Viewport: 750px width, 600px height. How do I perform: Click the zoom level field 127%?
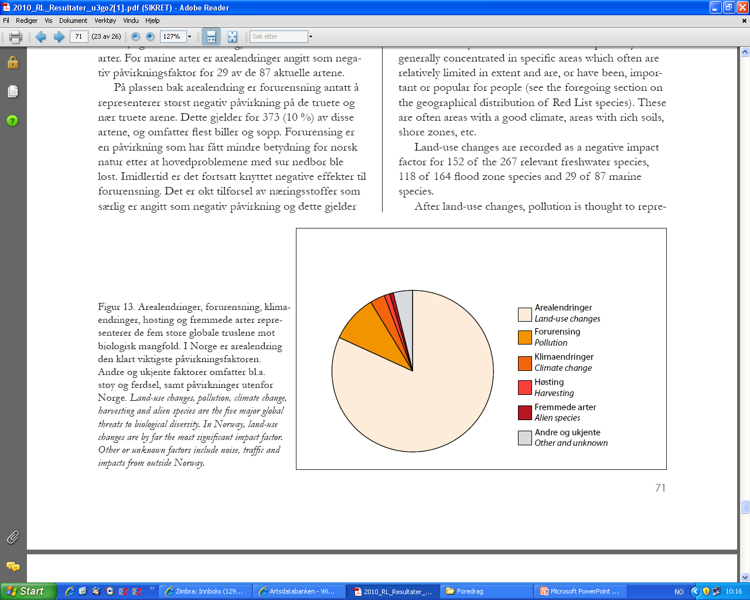click(x=173, y=36)
